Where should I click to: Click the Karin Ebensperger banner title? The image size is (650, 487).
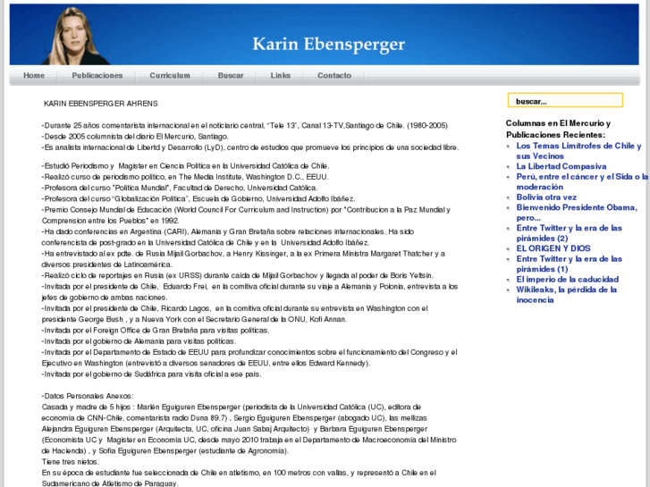[328, 45]
